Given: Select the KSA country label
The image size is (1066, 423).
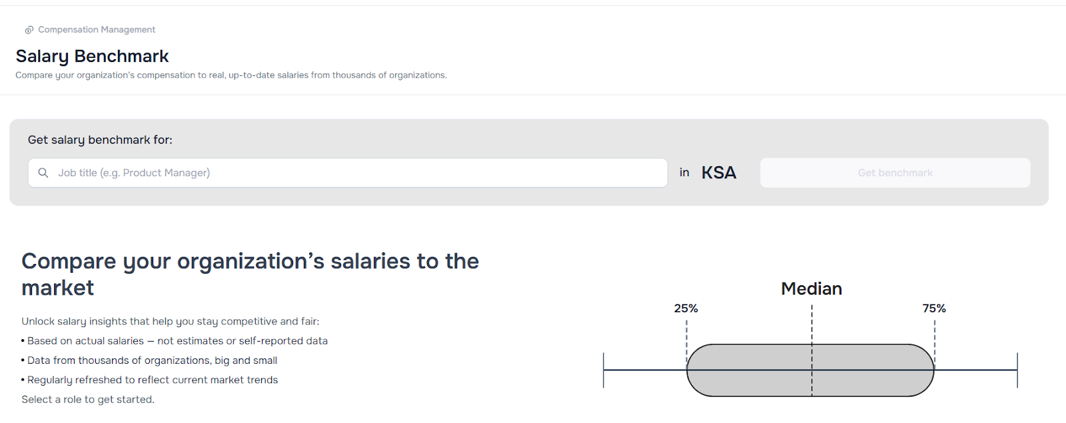Looking at the screenshot, I should click(x=718, y=173).
